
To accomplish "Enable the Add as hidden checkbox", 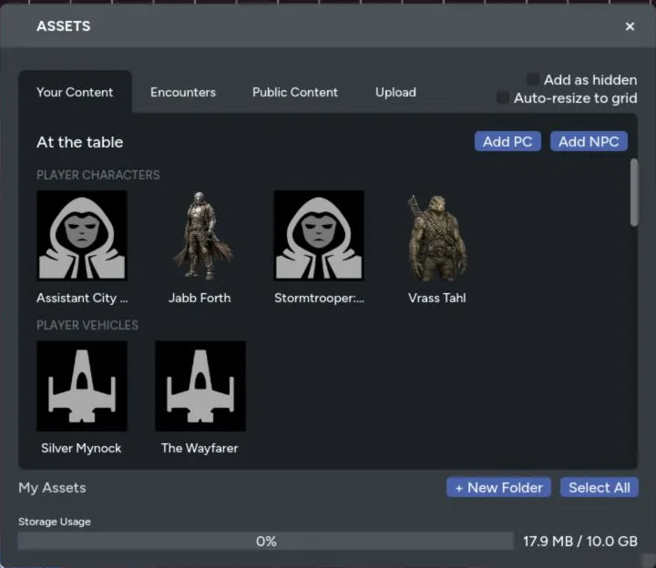I will point(533,79).
